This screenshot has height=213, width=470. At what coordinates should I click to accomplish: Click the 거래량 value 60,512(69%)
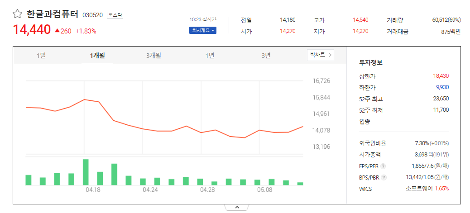446,20
